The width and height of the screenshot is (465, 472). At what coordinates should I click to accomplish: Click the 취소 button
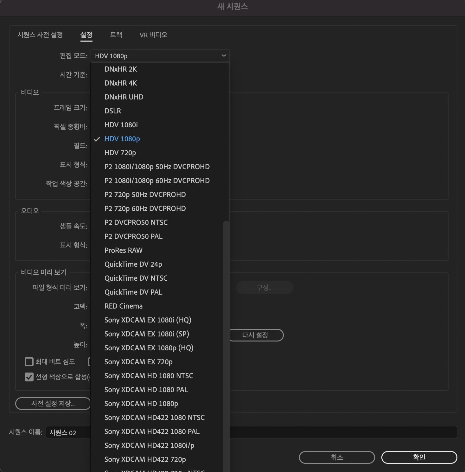(x=337, y=457)
